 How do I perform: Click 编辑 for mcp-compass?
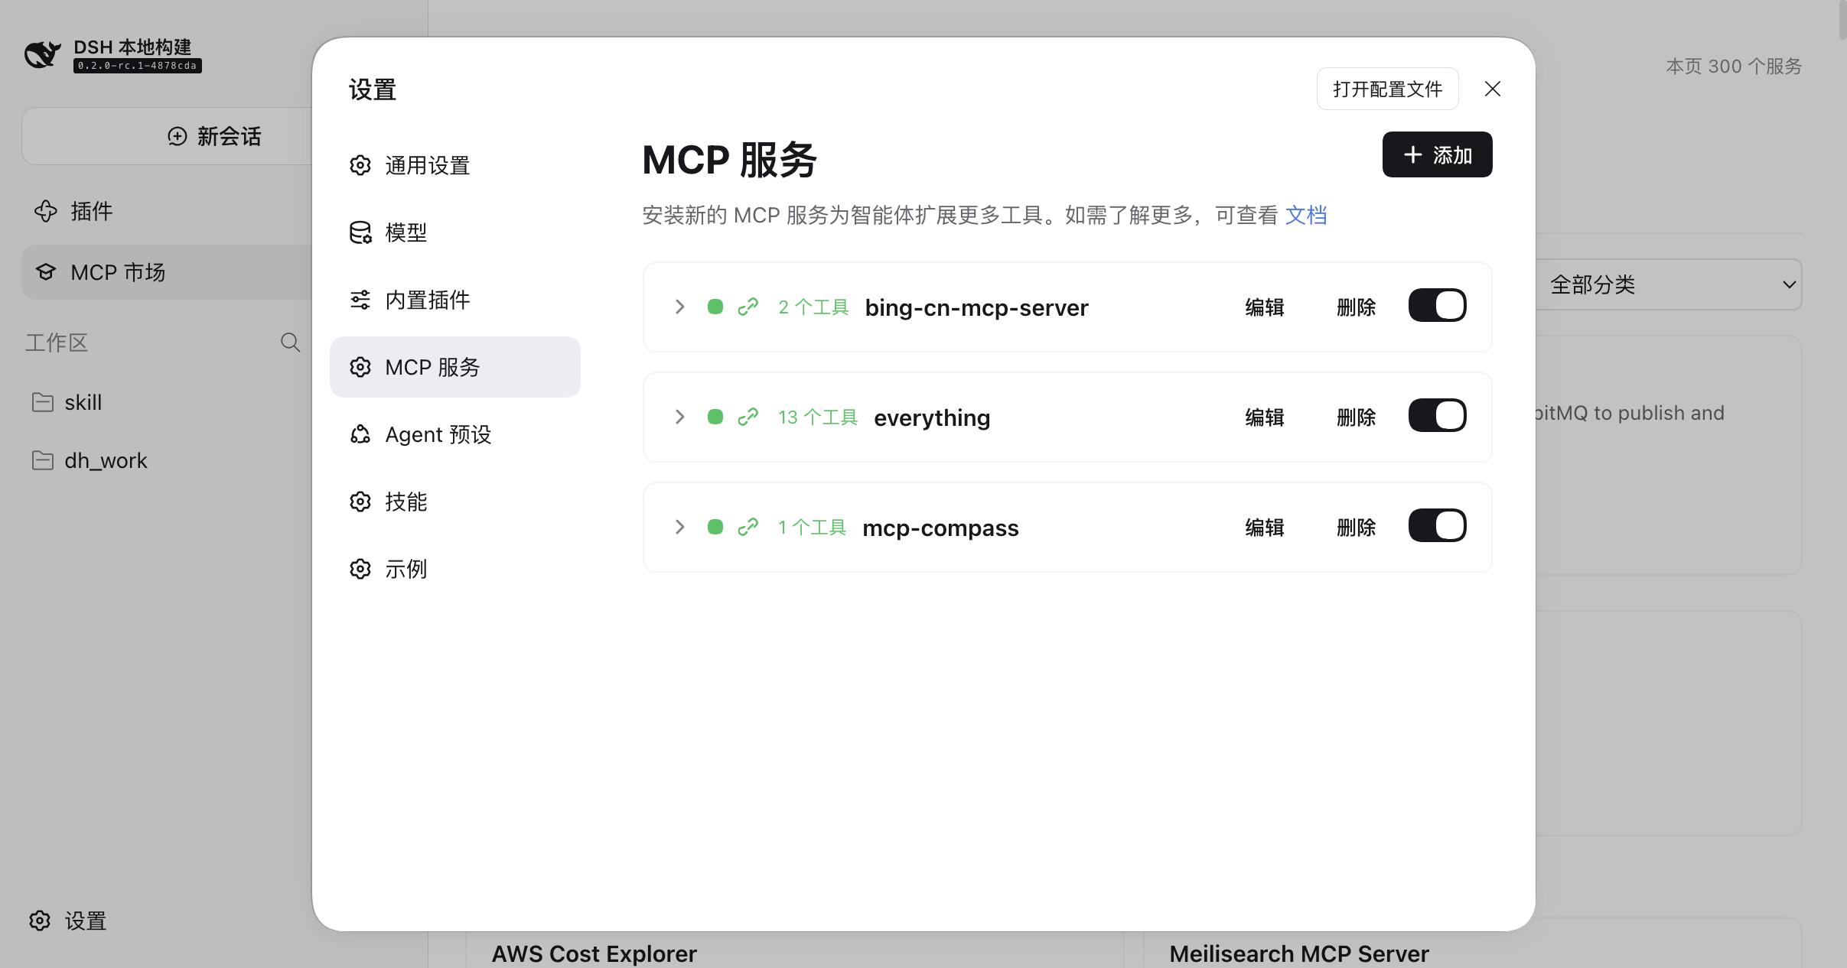[x=1265, y=527]
